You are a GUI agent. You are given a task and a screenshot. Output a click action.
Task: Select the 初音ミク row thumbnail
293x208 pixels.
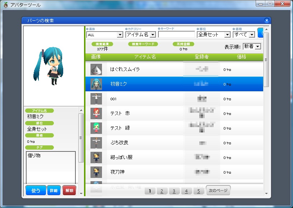(x=96, y=84)
